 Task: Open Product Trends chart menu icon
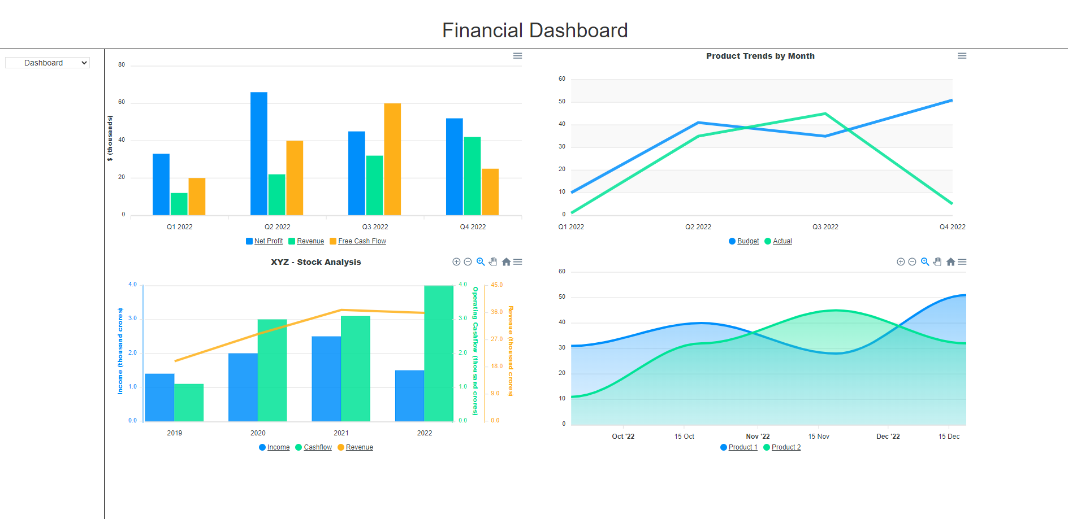click(962, 56)
